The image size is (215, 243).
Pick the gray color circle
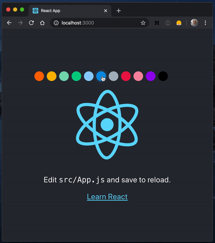113,76
